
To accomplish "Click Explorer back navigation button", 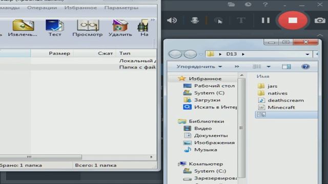I will [175, 54].
